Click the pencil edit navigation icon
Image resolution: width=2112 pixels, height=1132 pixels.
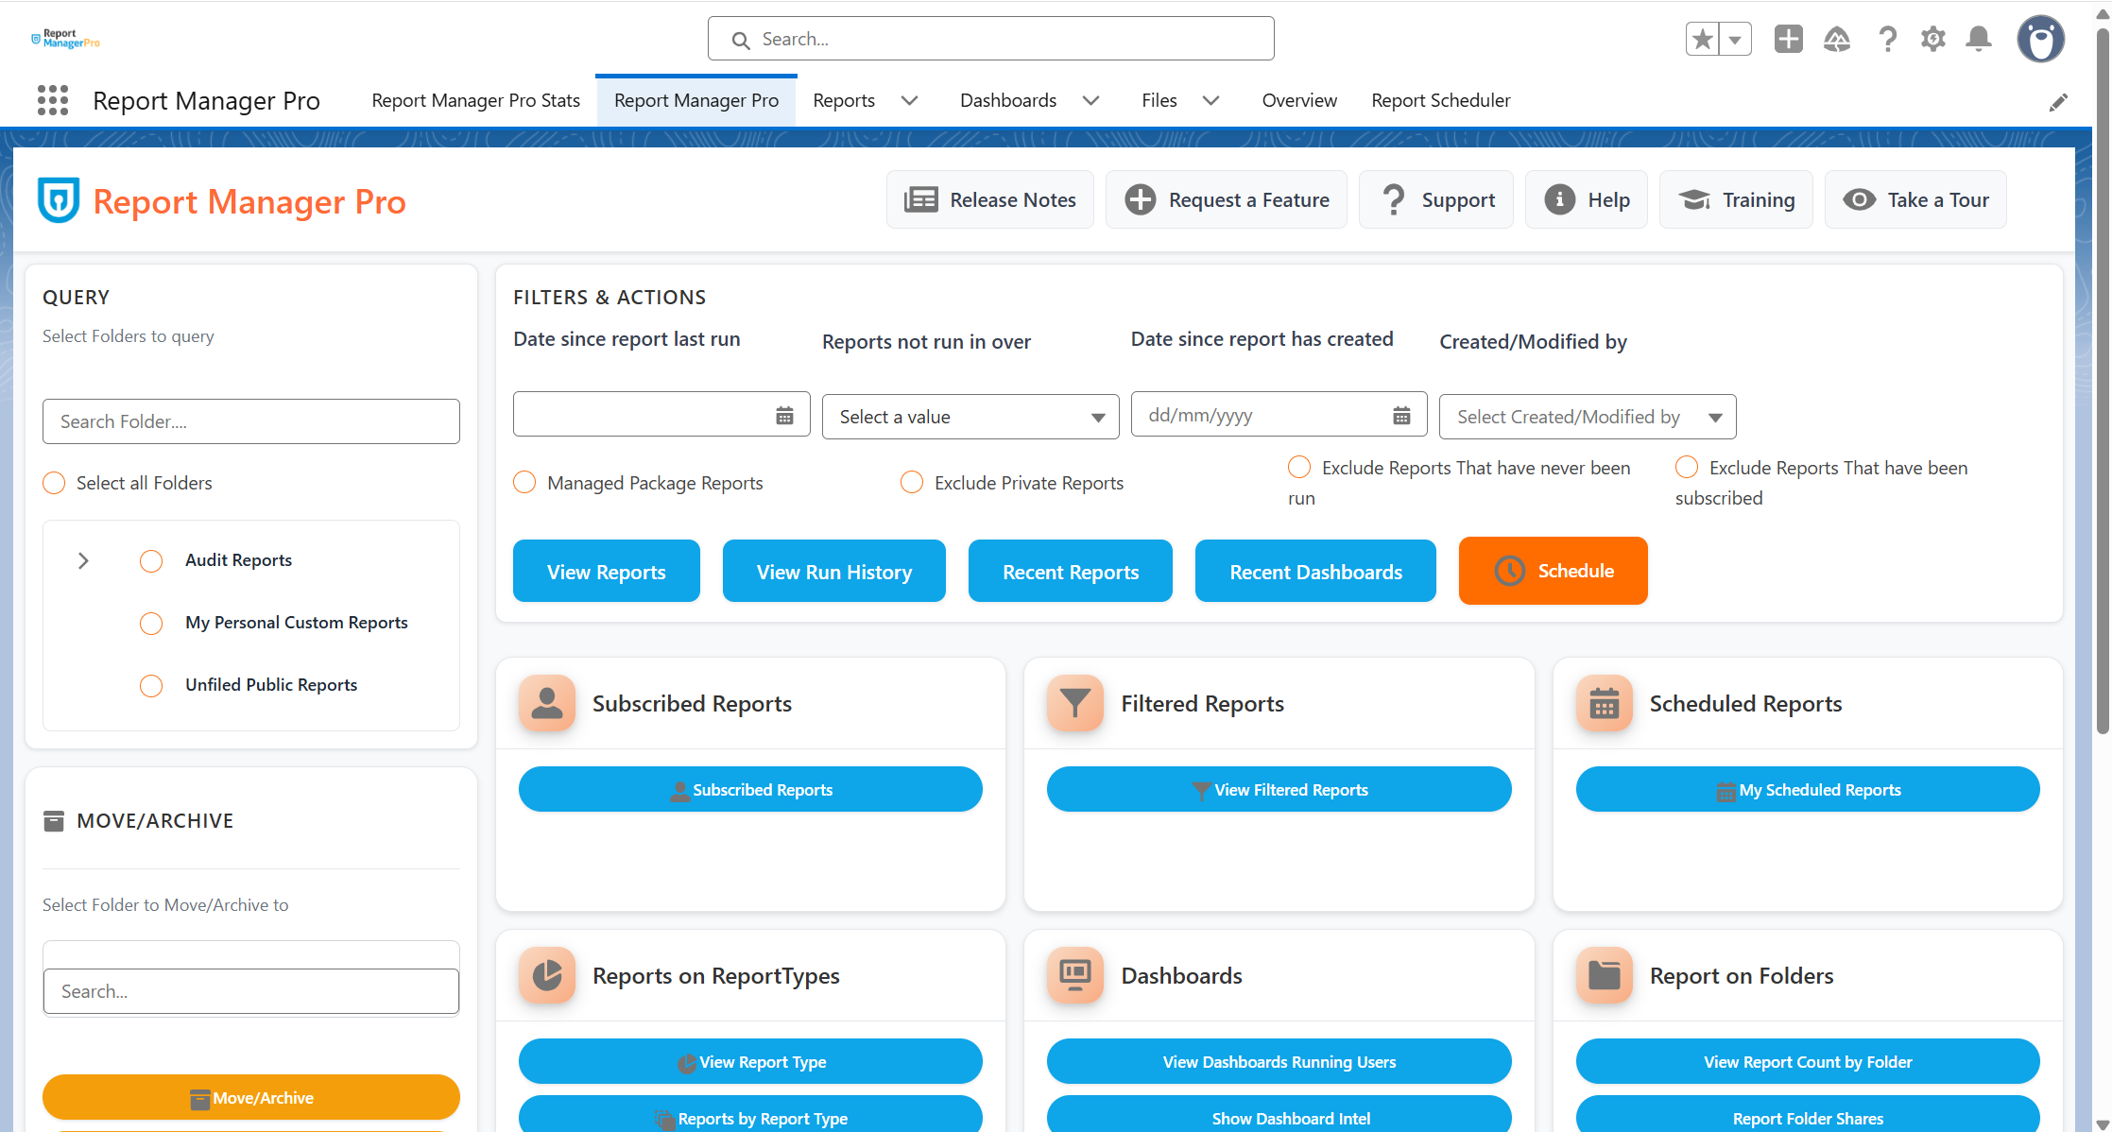(2058, 102)
